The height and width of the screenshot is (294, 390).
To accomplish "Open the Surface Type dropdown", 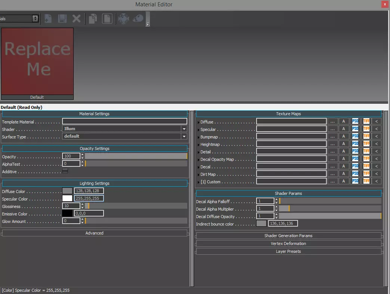I will [x=124, y=137].
